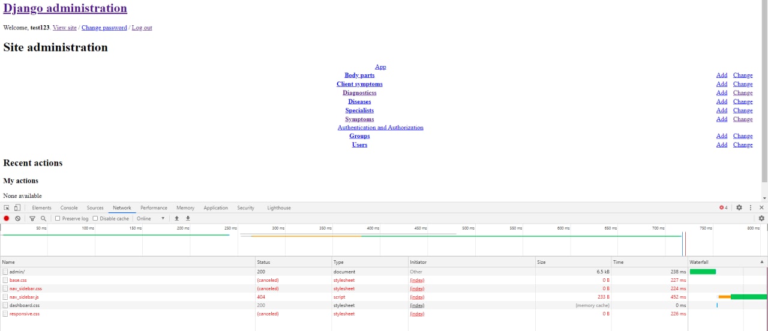
Task: Click the (index) initiator for nav_sidebar.js
Action: [x=417, y=297]
